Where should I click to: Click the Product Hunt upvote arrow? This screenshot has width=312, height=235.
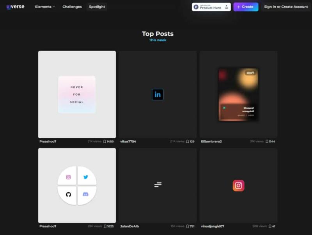coord(227,6)
